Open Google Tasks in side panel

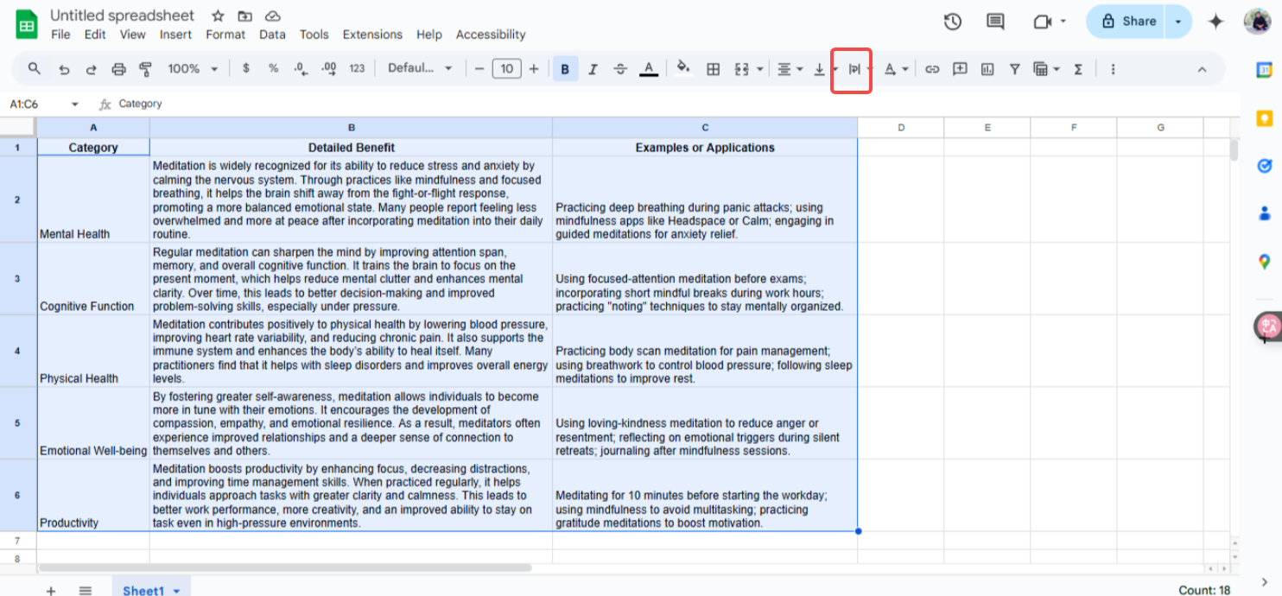(x=1264, y=166)
